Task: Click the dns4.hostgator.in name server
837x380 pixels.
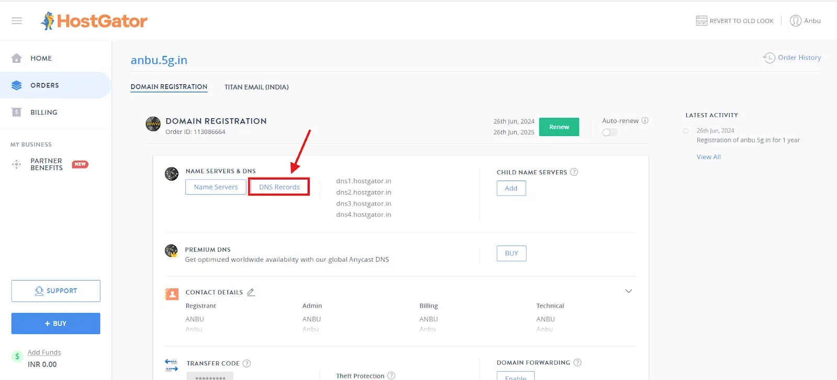Action: pos(364,215)
